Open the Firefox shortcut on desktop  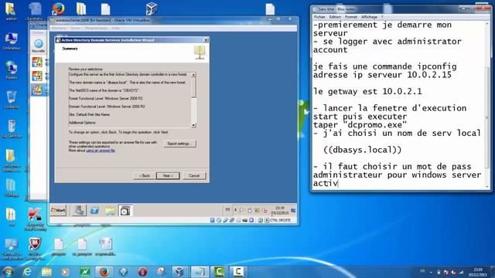[x=58, y=8]
